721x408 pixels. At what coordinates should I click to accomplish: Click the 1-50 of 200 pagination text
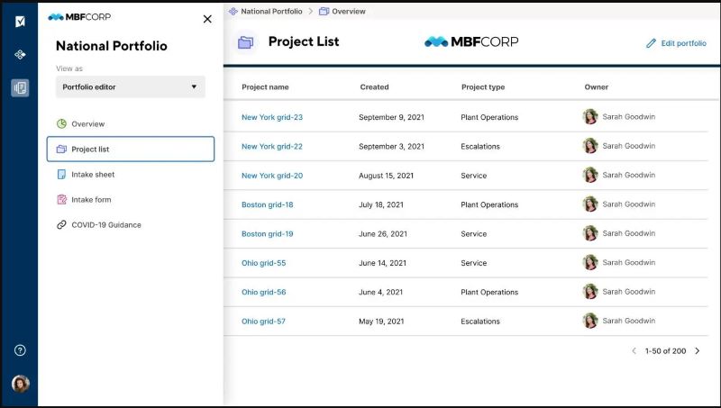(x=665, y=351)
